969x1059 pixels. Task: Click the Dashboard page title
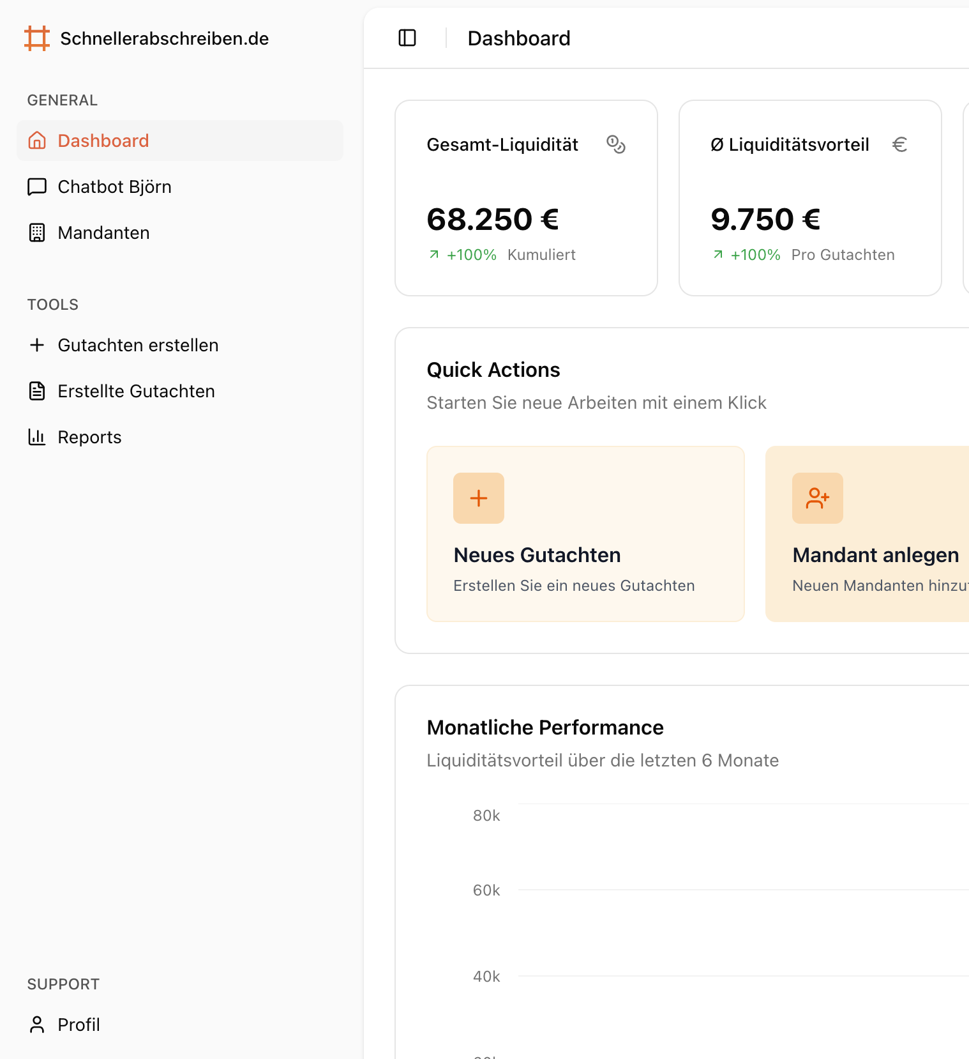coord(519,38)
